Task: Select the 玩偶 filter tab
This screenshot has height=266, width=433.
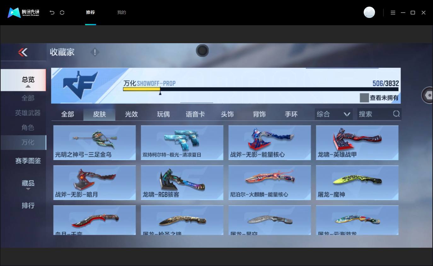Action: (x=163, y=114)
